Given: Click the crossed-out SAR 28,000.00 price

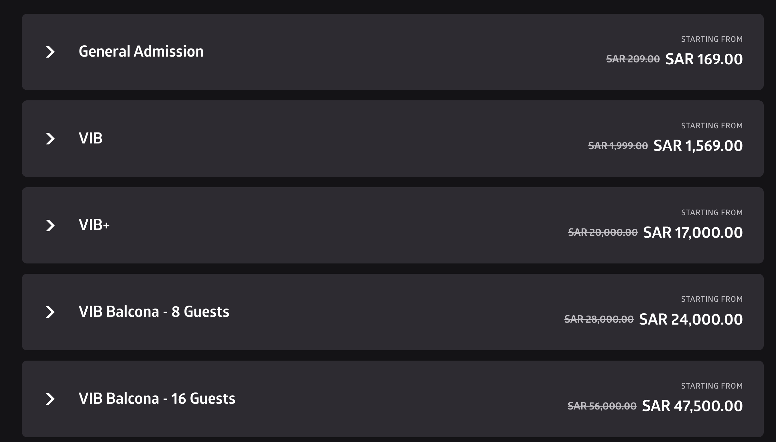Looking at the screenshot, I should click(x=599, y=319).
